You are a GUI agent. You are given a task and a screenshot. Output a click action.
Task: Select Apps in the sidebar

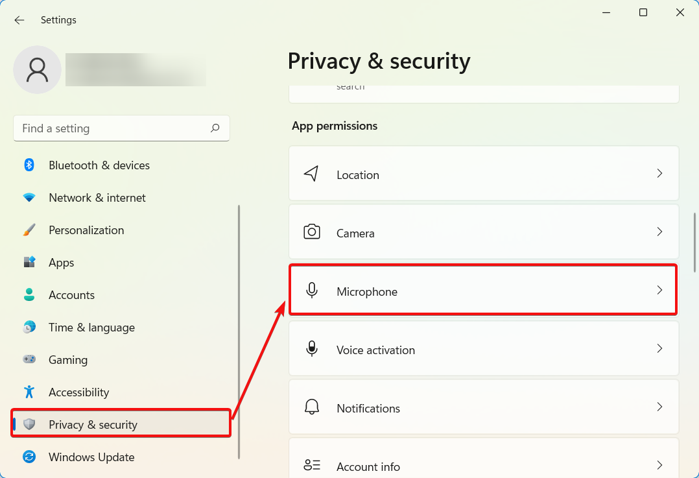pyautogui.click(x=121, y=262)
